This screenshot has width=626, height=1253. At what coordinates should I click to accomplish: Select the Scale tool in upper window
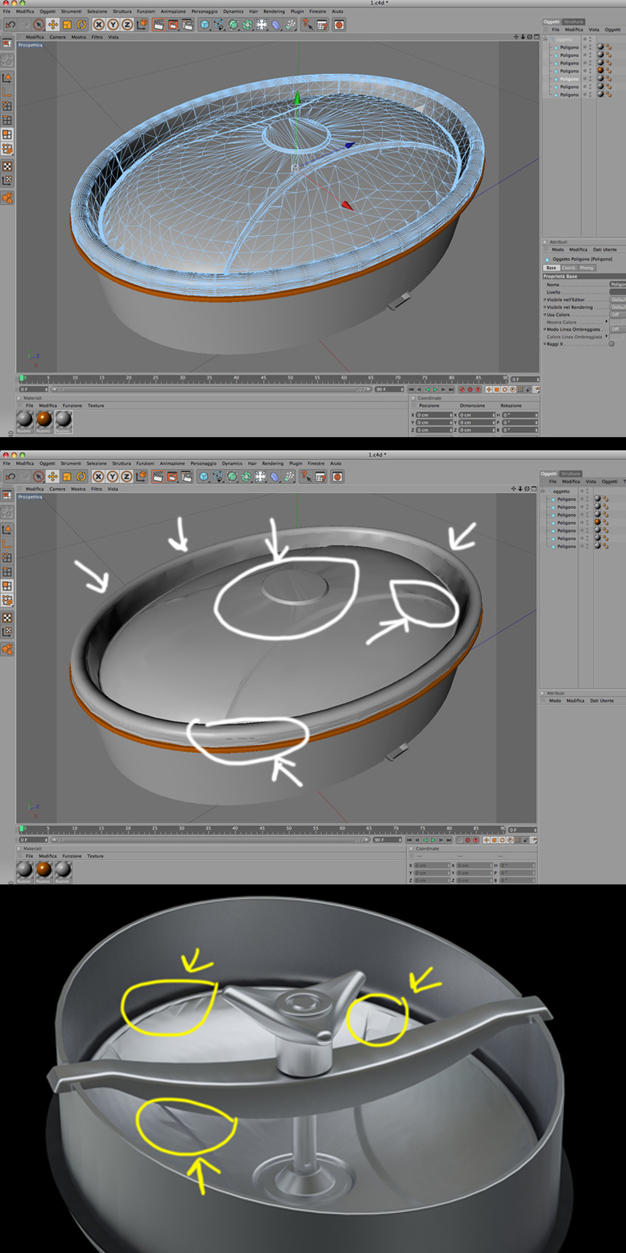click(x=67, y=24)
